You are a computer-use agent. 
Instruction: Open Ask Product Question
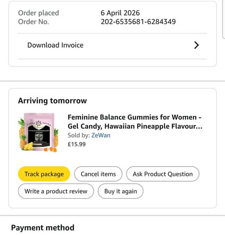163,174
